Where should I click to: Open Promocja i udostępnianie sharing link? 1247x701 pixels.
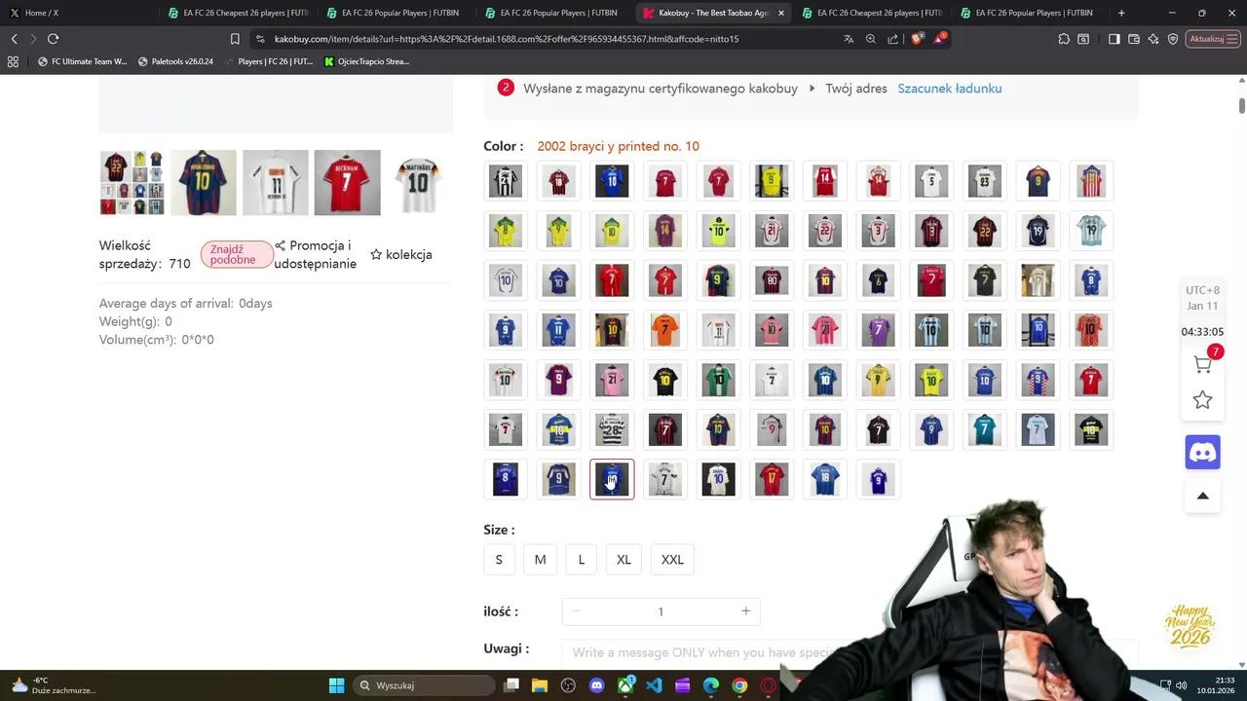pyautogui.click(x=316, y=255)
